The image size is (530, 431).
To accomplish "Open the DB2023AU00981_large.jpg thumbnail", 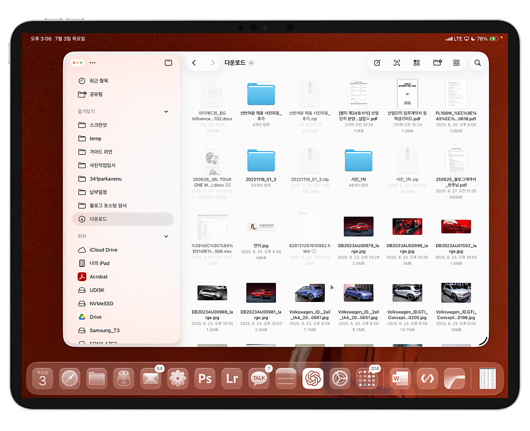I will coord(261,293).
